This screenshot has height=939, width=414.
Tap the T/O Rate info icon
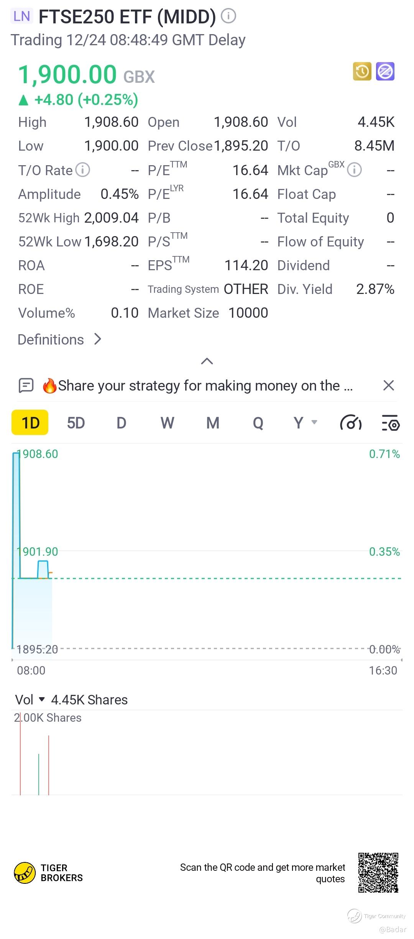[x=82, y=170]
